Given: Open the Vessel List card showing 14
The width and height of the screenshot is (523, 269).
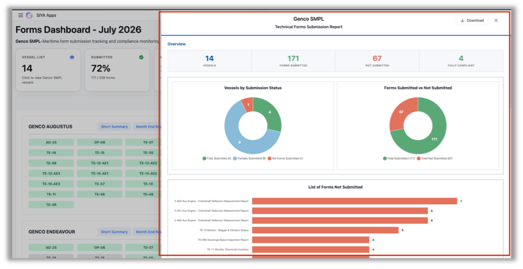Looking at the screenshot, I should pos(48,70).
